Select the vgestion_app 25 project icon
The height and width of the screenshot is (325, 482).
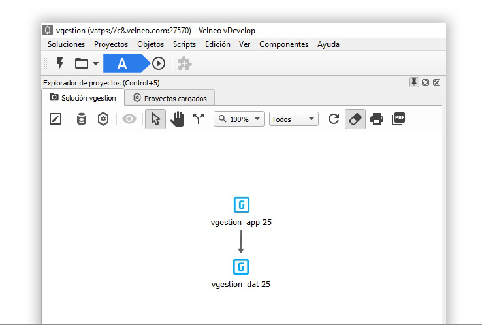(242, 205)
